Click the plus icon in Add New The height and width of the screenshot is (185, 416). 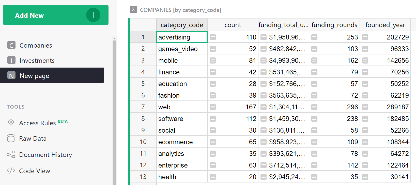(x=93, y=15)
